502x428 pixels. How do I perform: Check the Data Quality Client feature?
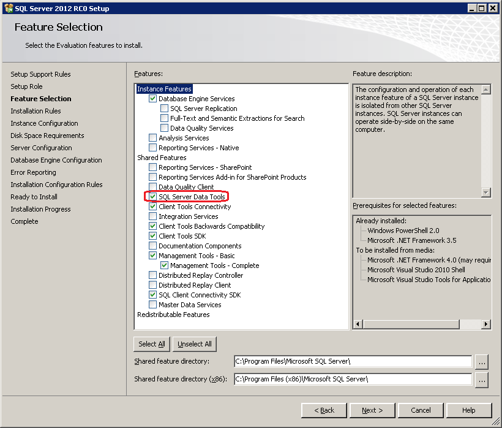click(152, 187)
